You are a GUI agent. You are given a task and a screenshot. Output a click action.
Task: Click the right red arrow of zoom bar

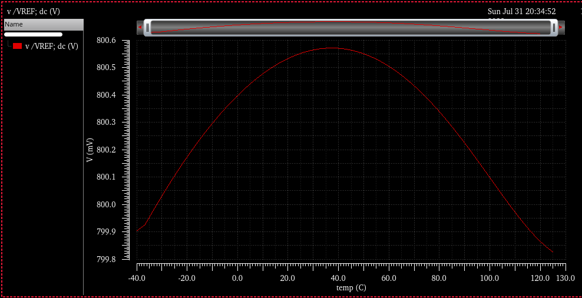[x=561, y=28]
